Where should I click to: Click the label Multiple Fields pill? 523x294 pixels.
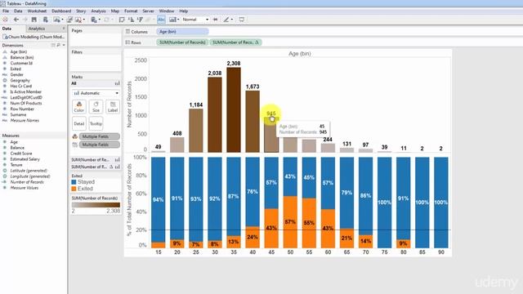point(100,145)
